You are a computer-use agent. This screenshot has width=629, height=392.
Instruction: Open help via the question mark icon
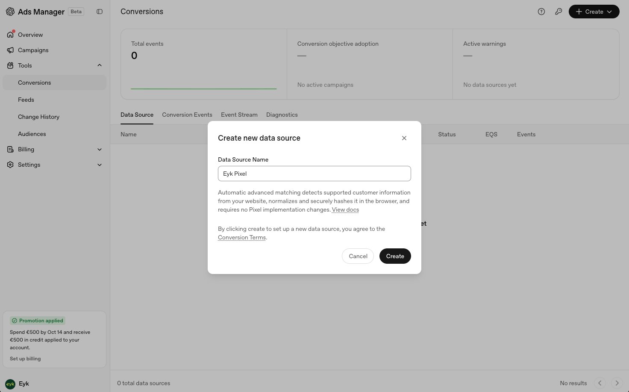pos(541,12)
